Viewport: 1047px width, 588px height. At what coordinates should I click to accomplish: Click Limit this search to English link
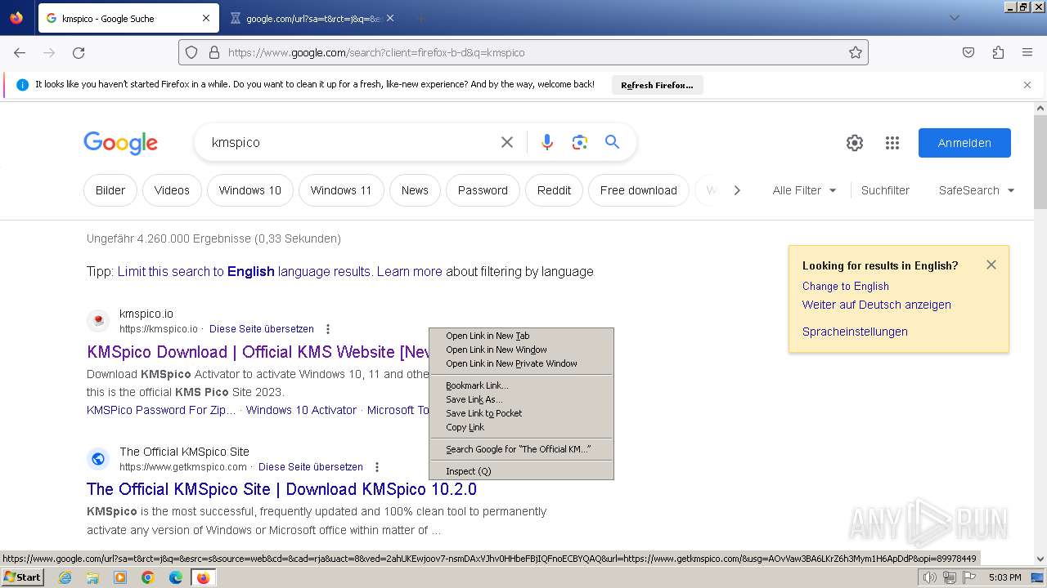[245, 271]
